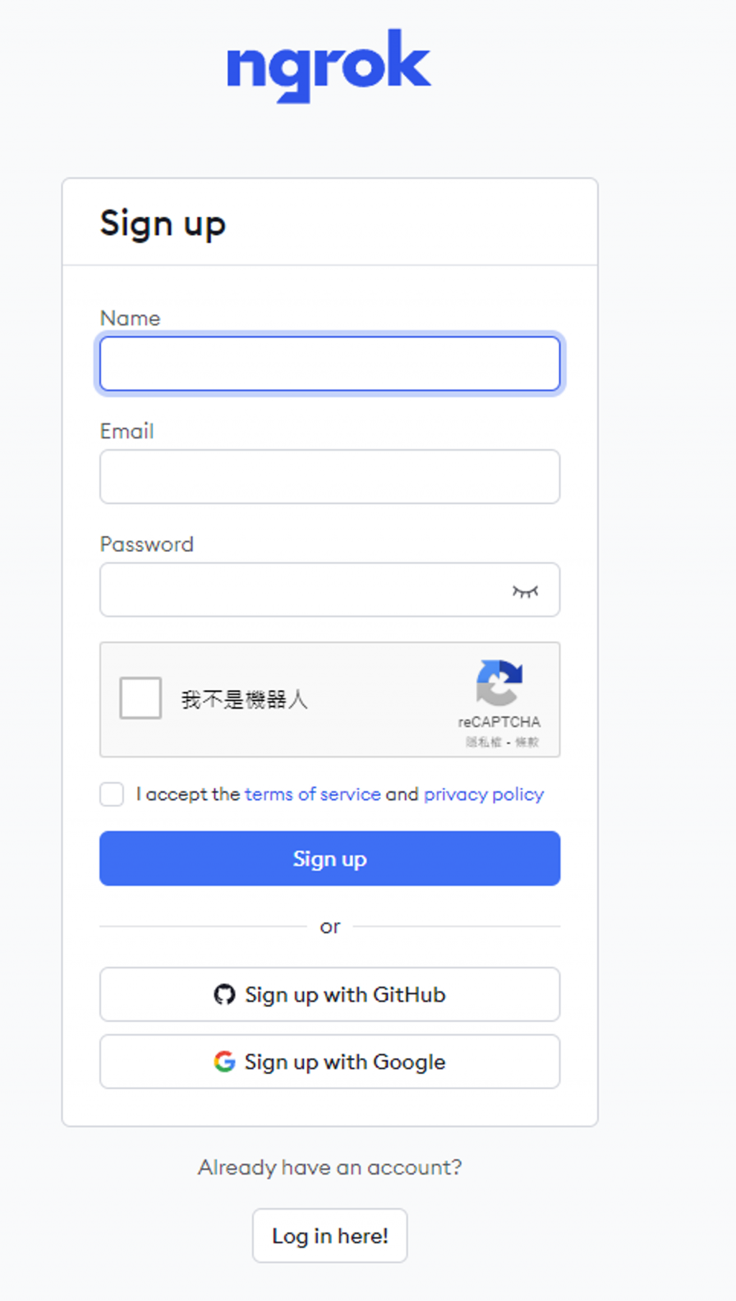Open the reCAPTCHA terms link
This screenshot has height=1301, width=736.
[x=527, y=742]
